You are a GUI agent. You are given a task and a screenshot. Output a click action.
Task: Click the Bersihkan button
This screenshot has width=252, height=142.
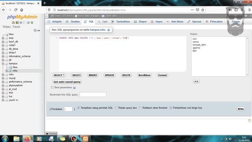(145, 75)
